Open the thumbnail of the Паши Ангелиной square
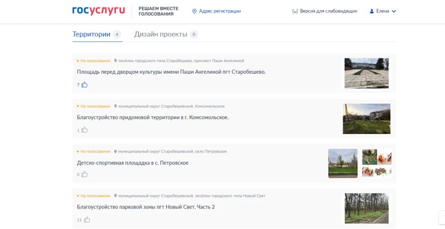 pos(367,73)
